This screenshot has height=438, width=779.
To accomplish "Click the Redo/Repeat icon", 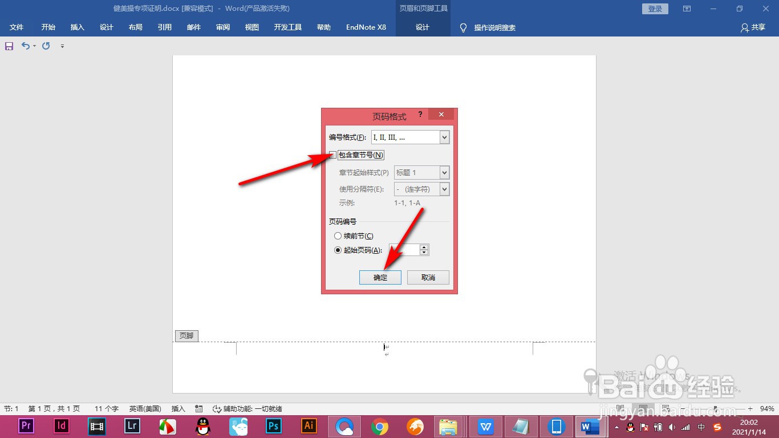I will click(x=46, y=46).
